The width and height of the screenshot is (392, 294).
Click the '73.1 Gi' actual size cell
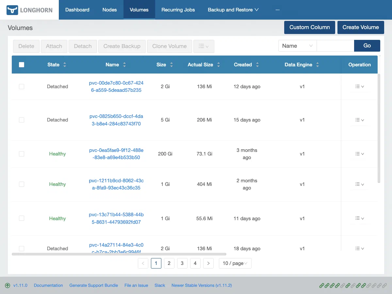click(204, 154)
